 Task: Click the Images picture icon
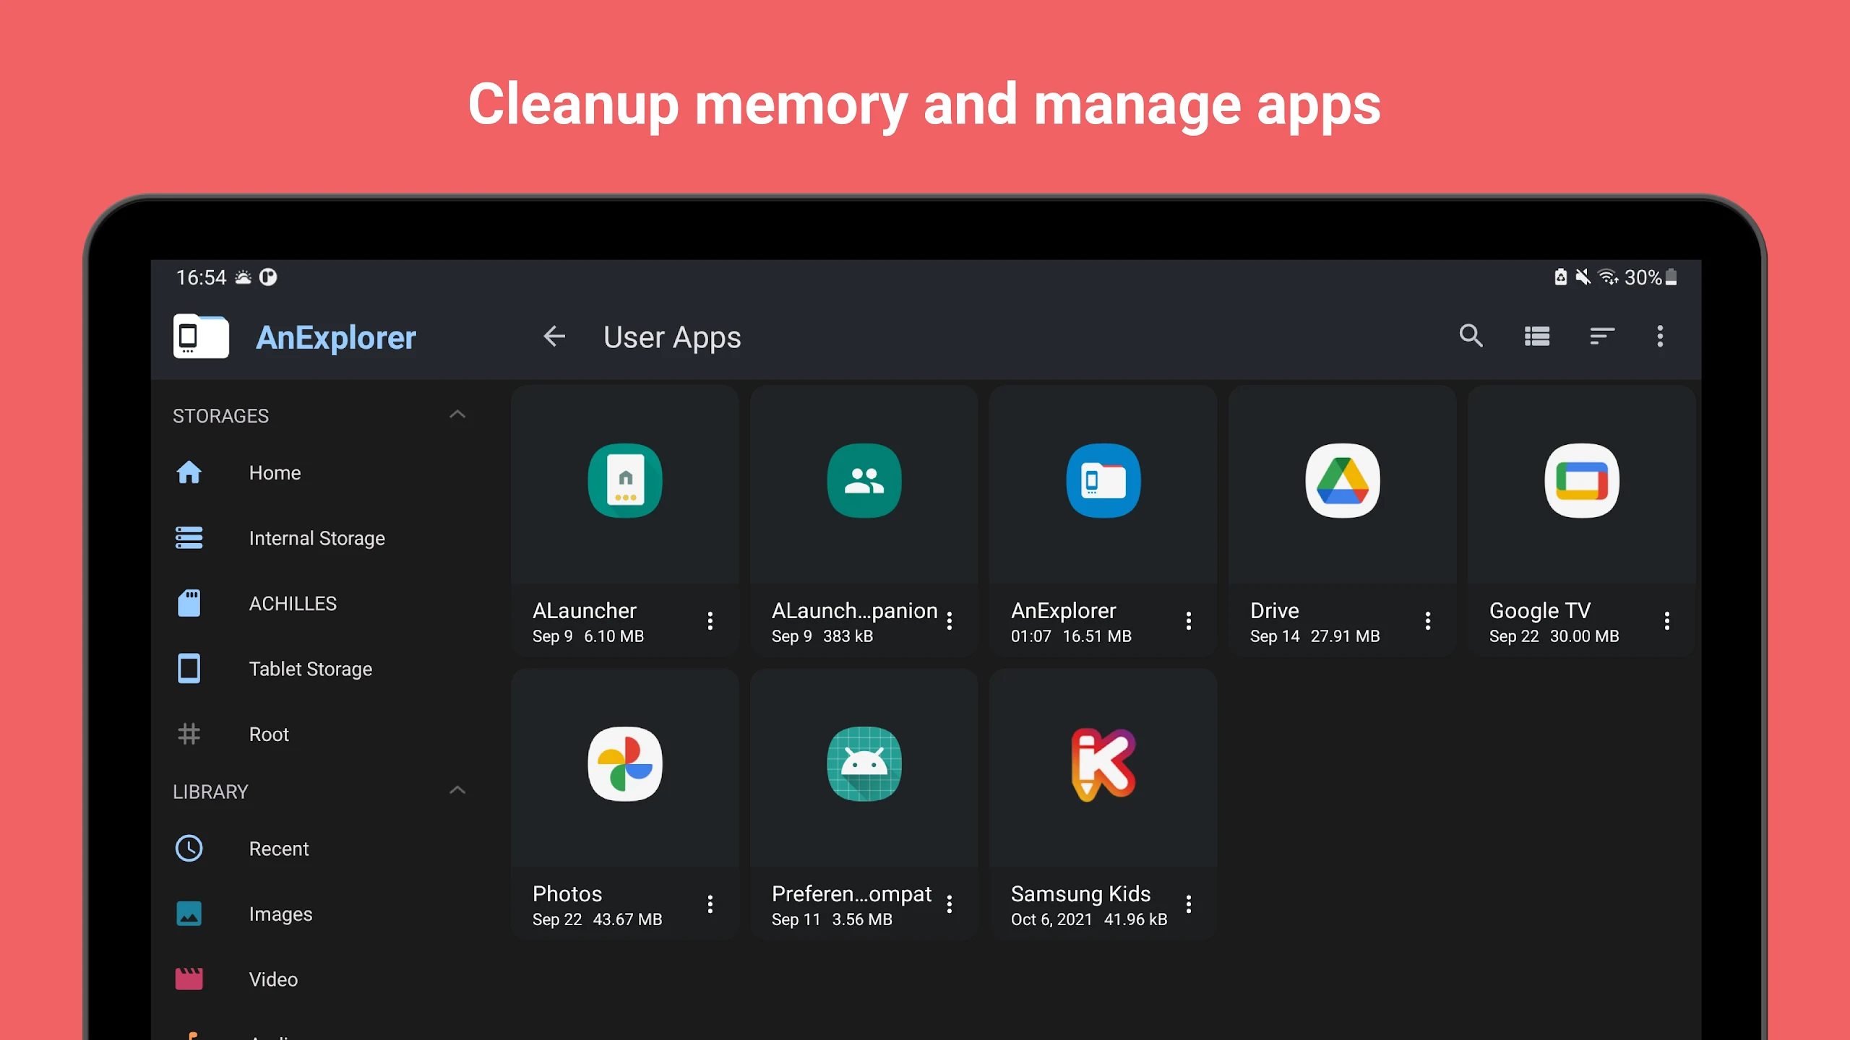(x=189, y=914)
